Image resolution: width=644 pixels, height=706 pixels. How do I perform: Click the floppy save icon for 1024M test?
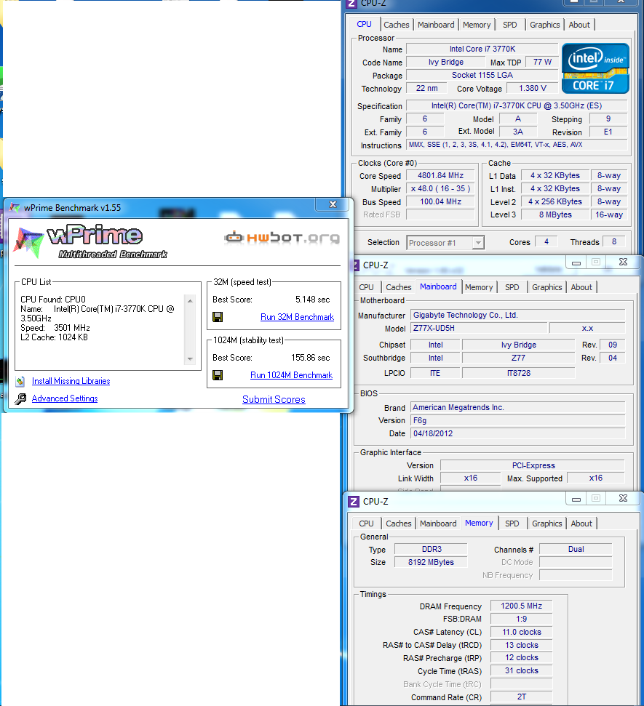coord(218,375)
